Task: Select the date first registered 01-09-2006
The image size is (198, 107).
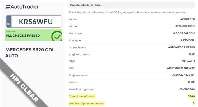Action: point(187,89)
